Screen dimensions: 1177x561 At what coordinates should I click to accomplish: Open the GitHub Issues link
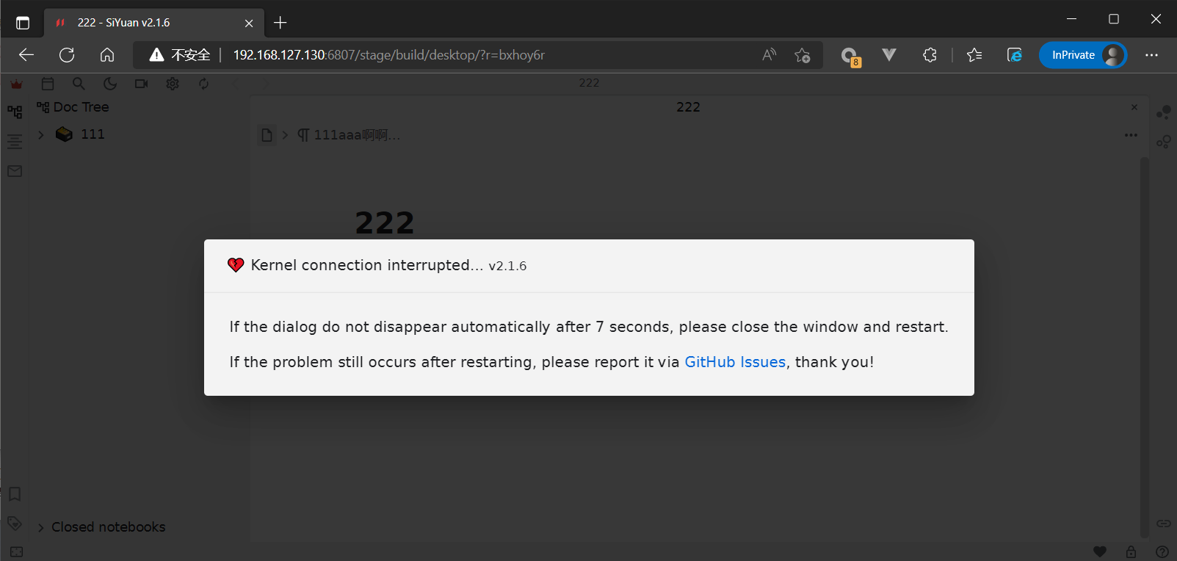(735, 362)
